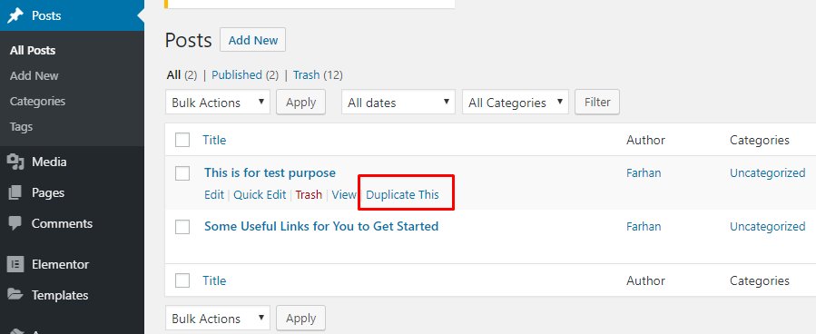The width and height of the screenshot is (816, 334).
Task: Toggle select-all checkbox in table footer
Action: 182,281
